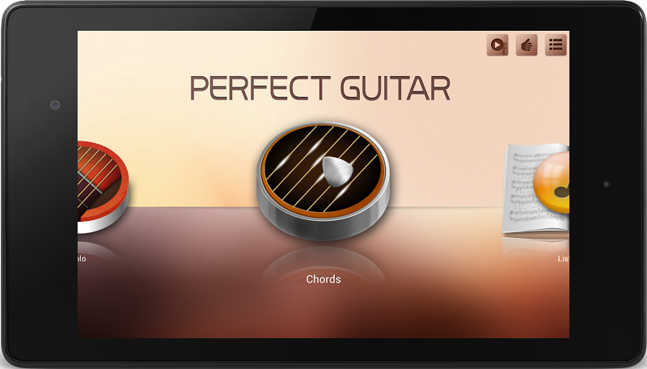Click the Solo icon reflection above its label
Image resolution: width=647 pixels, height=369 pixels.
pos(98,248)
